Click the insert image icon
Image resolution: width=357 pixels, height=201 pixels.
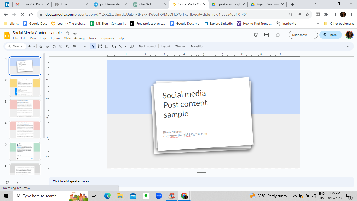click(x=107, y=46)
